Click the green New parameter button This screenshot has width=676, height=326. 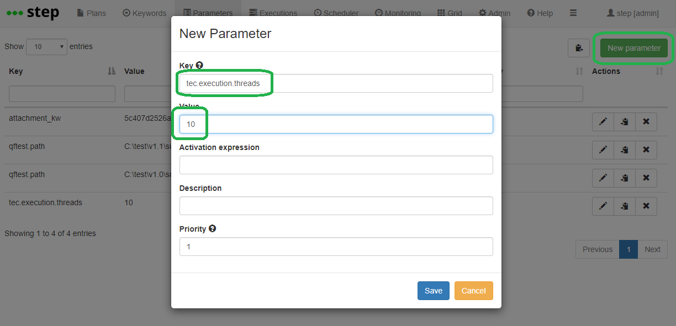(x=634, y=48)
